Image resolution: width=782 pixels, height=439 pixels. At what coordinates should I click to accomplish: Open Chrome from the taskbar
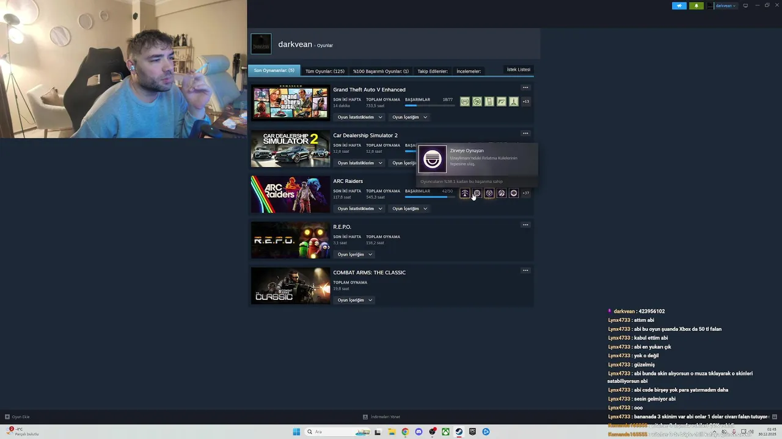click(x=405, y=432)
